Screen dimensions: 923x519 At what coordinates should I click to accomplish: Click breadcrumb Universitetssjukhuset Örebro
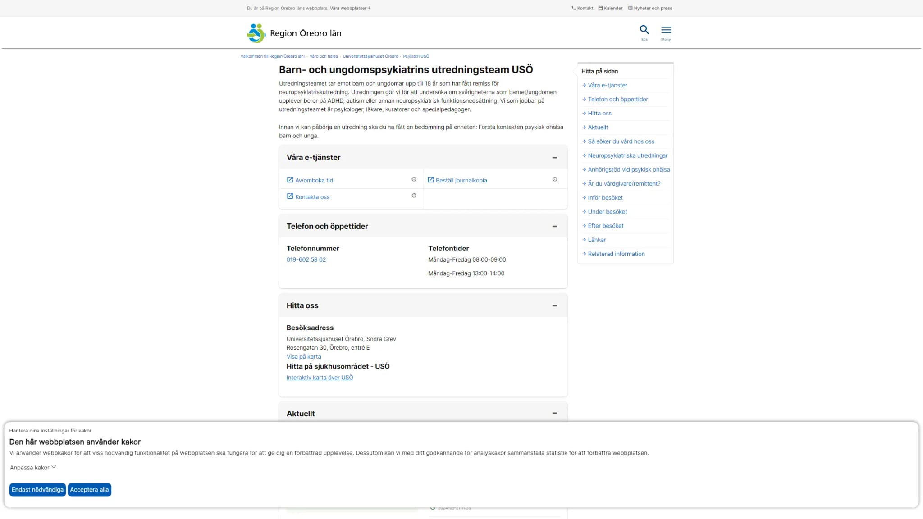pyautogui.click(x=370, y=56)
